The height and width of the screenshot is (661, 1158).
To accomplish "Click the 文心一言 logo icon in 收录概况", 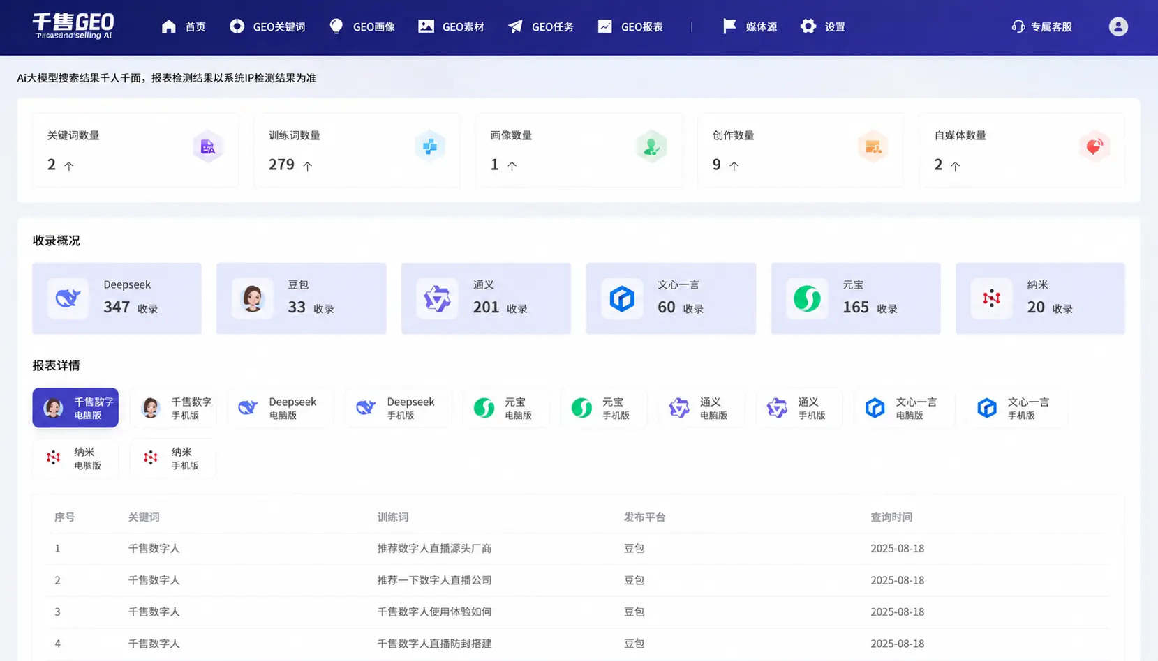I will pos(622,298).
